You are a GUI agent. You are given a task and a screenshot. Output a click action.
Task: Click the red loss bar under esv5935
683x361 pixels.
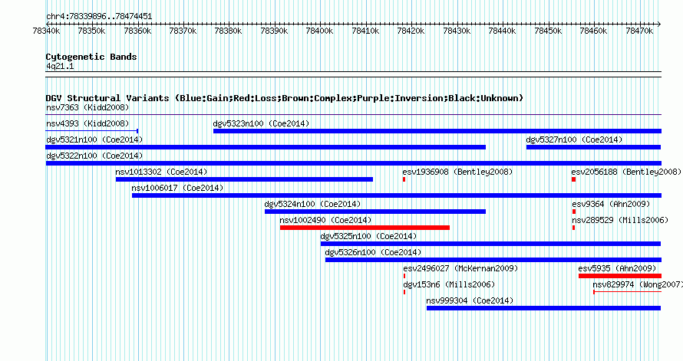click(620, 276)
